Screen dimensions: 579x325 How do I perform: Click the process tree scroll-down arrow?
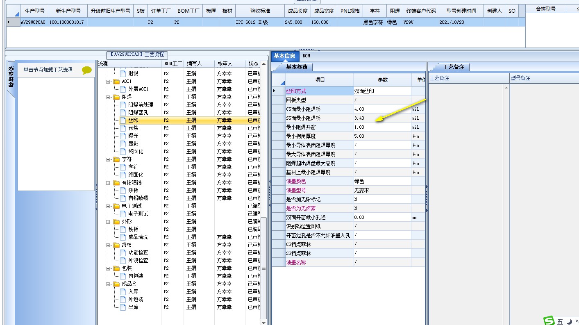263,323
